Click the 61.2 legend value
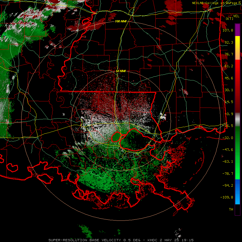Image resolution: width=242 pixels, height=242 pixels. (229, 66)
